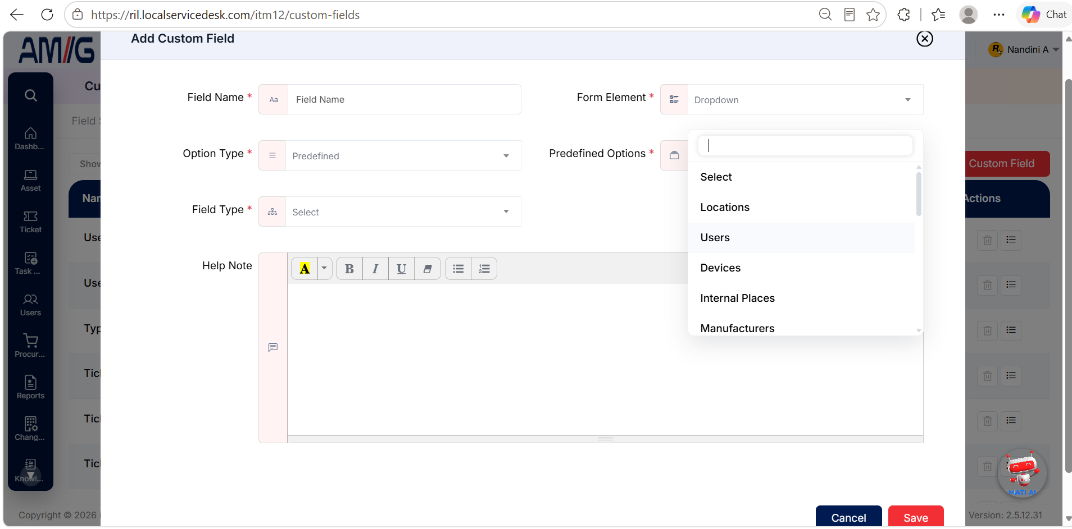Open the Ticket sidebar section

[x=30, y=222]
